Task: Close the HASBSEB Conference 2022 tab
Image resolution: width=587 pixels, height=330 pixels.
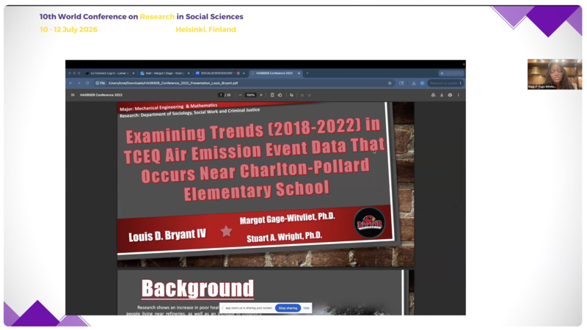Action: click(299, 73)
